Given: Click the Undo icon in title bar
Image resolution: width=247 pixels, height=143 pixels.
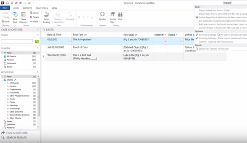Looking at the screenshot, I should (x=21, y=3).
